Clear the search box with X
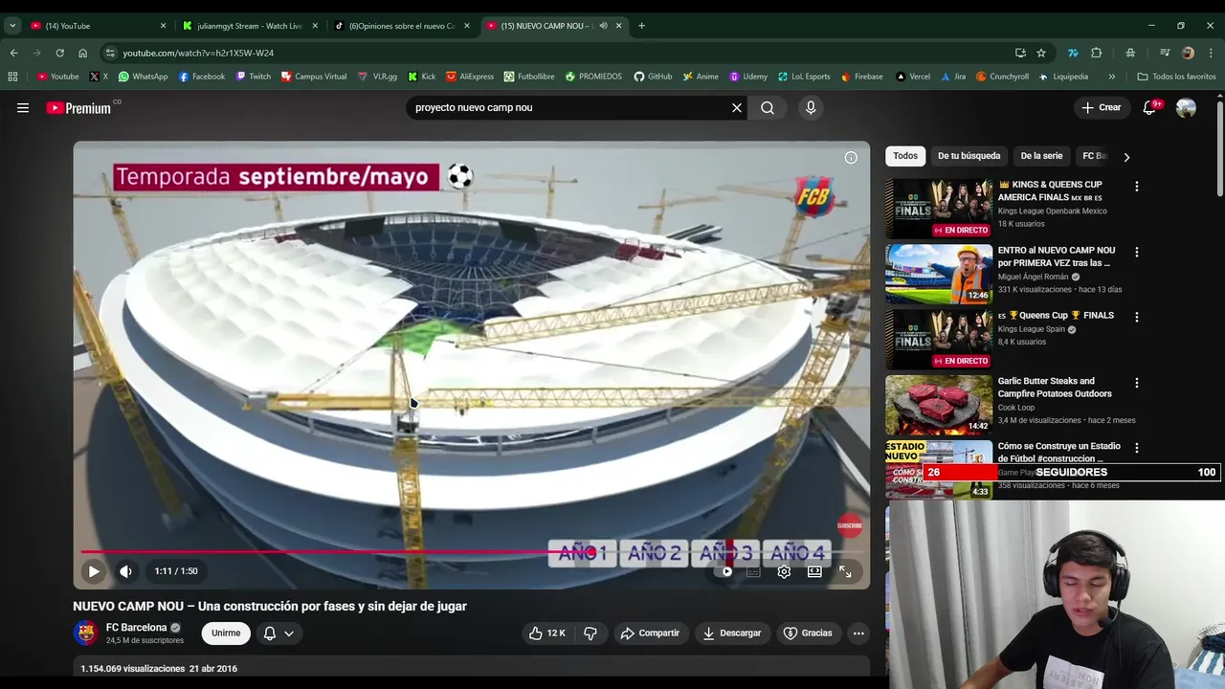The image size is (1225, 689). tap(737, 108)
